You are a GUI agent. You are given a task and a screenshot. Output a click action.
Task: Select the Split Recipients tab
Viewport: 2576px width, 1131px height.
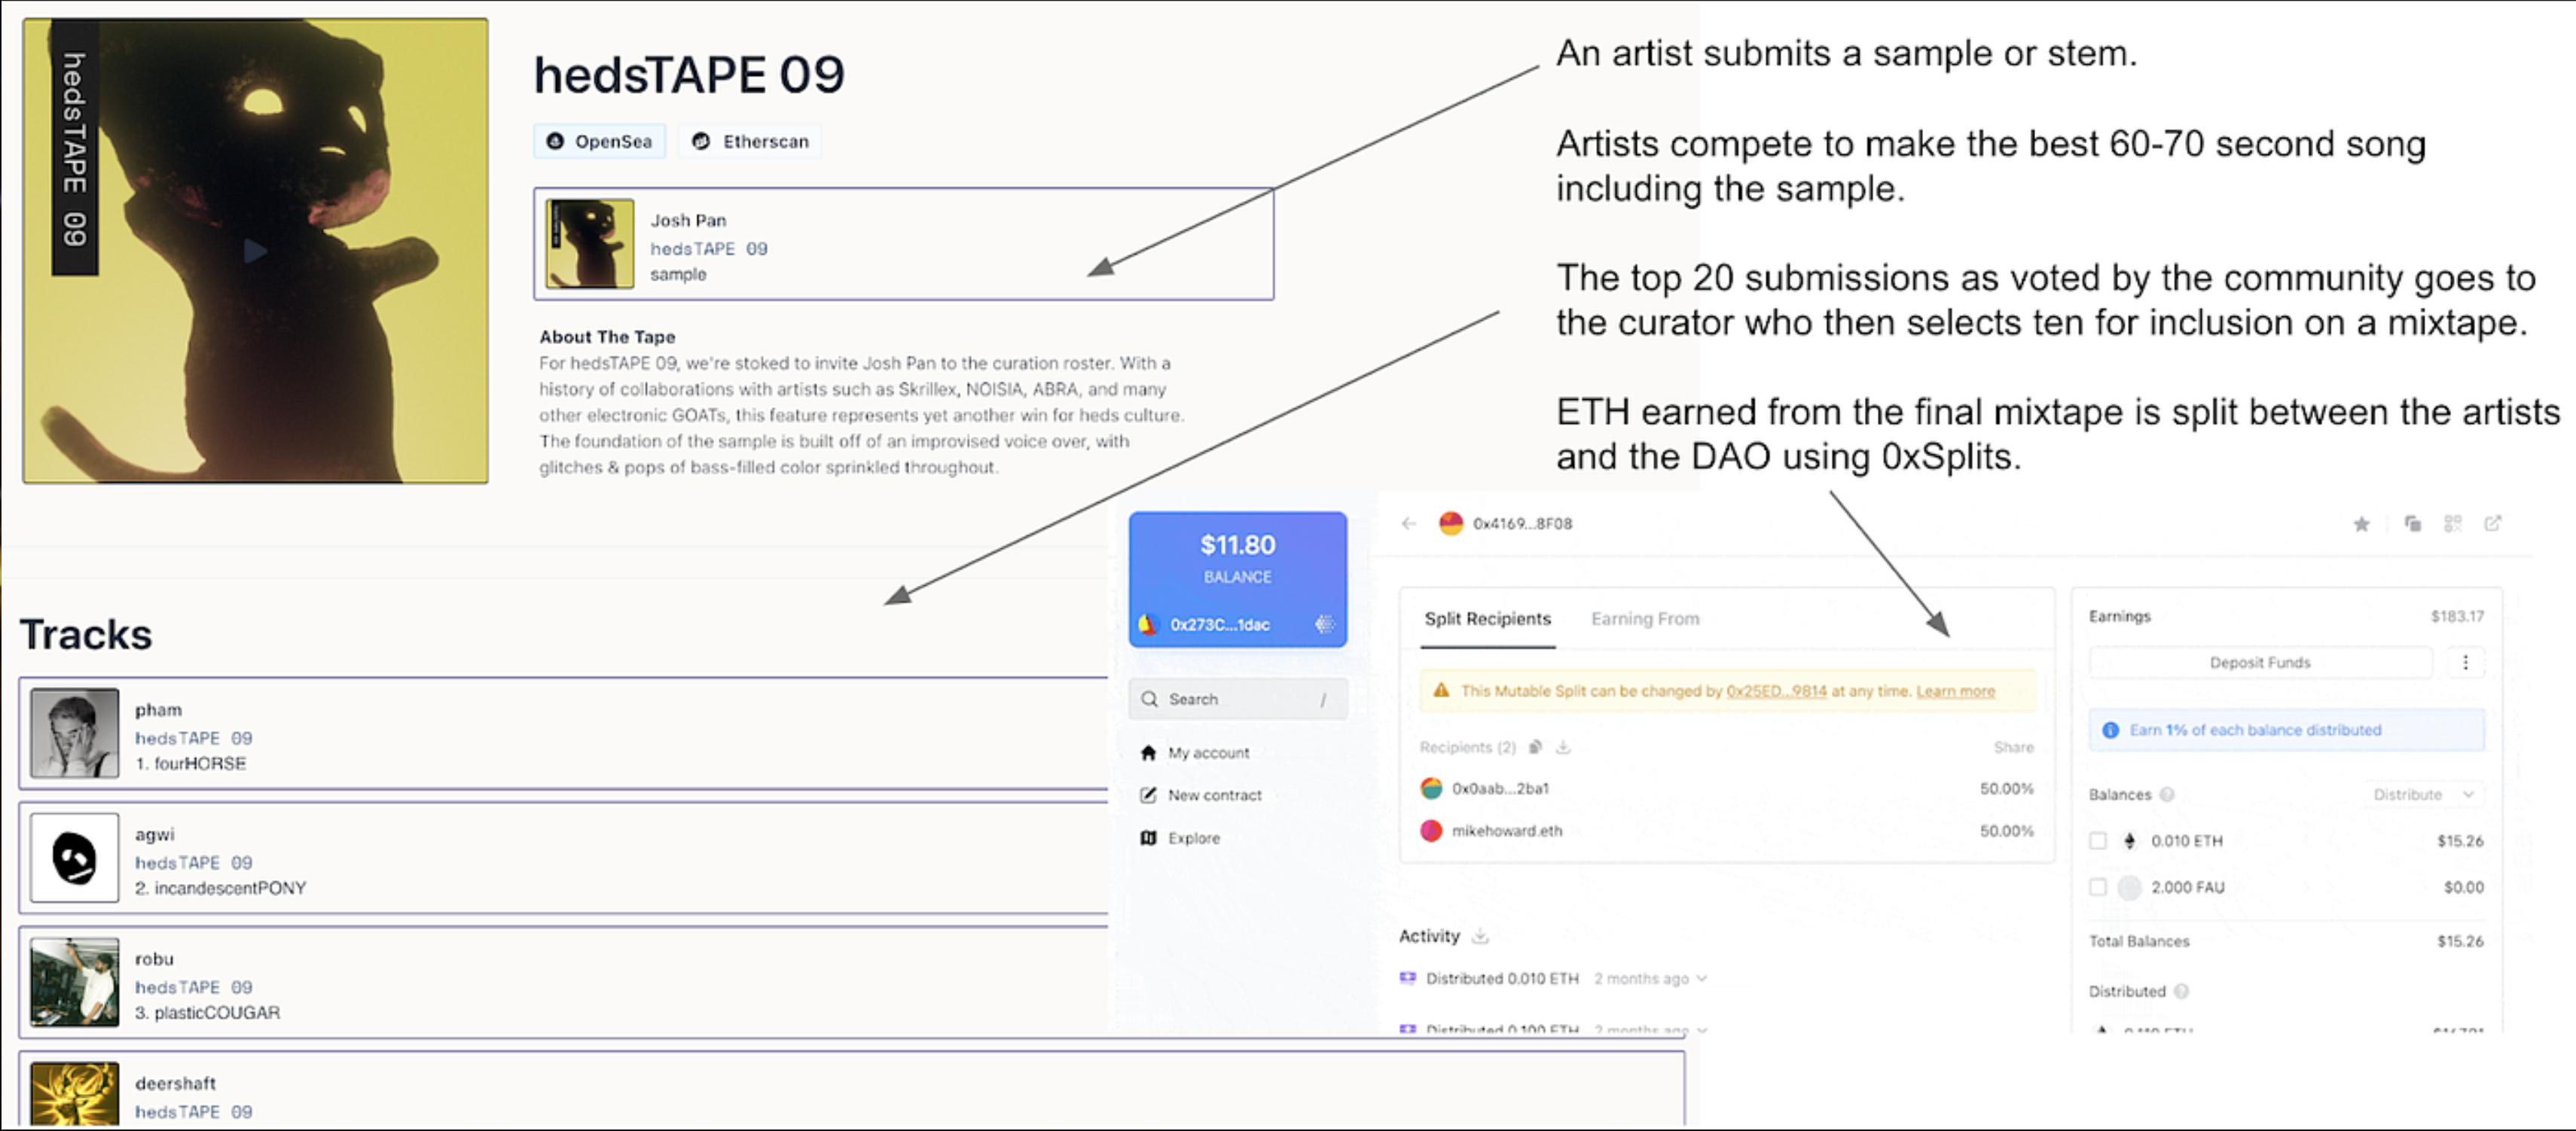point(1487,619)
